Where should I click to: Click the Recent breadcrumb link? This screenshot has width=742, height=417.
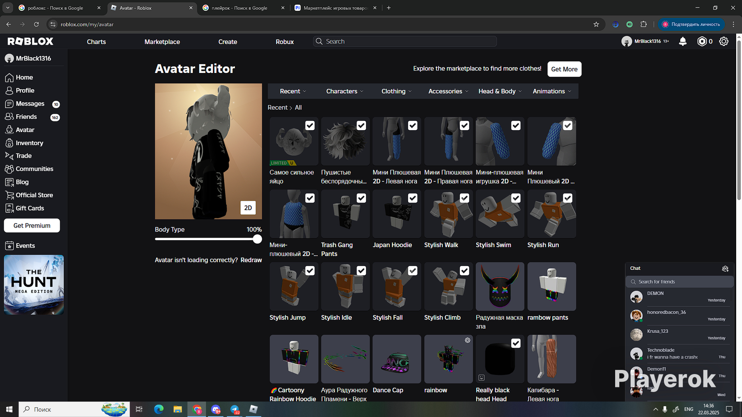pos(278,108)
